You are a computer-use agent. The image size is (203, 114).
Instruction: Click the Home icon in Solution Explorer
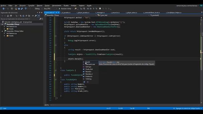coord(8,16)
